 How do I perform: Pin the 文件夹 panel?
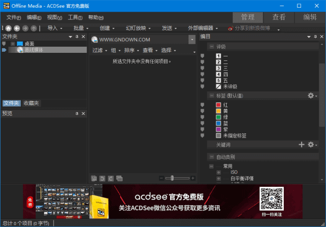77,37
